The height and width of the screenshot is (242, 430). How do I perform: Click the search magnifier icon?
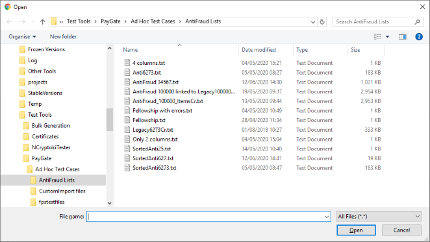pos(417,21)
